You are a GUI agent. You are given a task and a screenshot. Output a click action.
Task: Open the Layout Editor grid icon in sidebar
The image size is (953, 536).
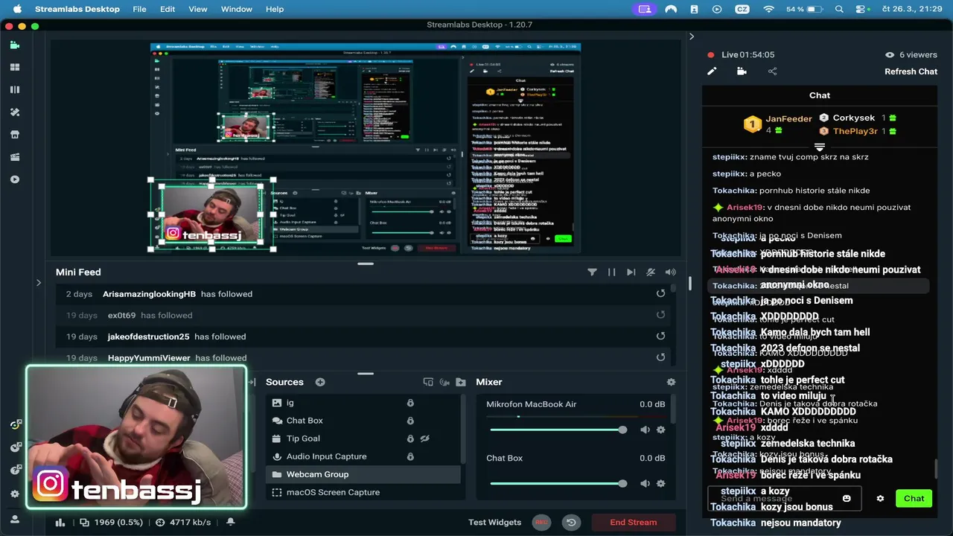[15, 67]
